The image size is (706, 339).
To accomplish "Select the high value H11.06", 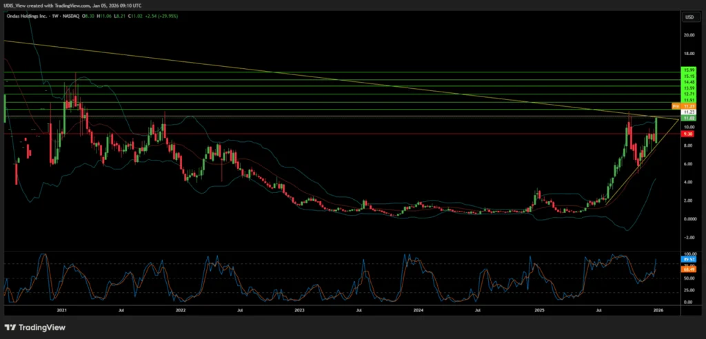I will tap(104, 17).
